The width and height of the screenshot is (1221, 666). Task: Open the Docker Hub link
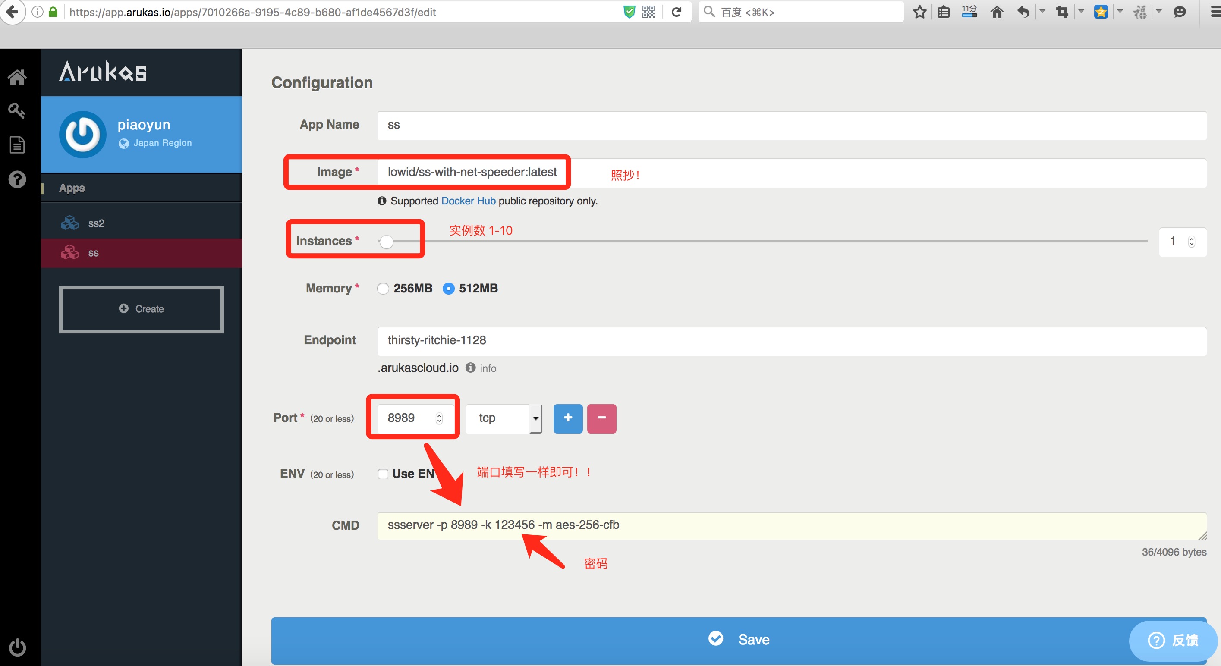468,201
